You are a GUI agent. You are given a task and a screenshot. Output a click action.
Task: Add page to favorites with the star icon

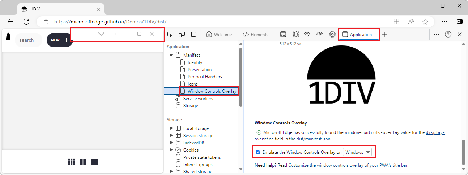point(425,22)
